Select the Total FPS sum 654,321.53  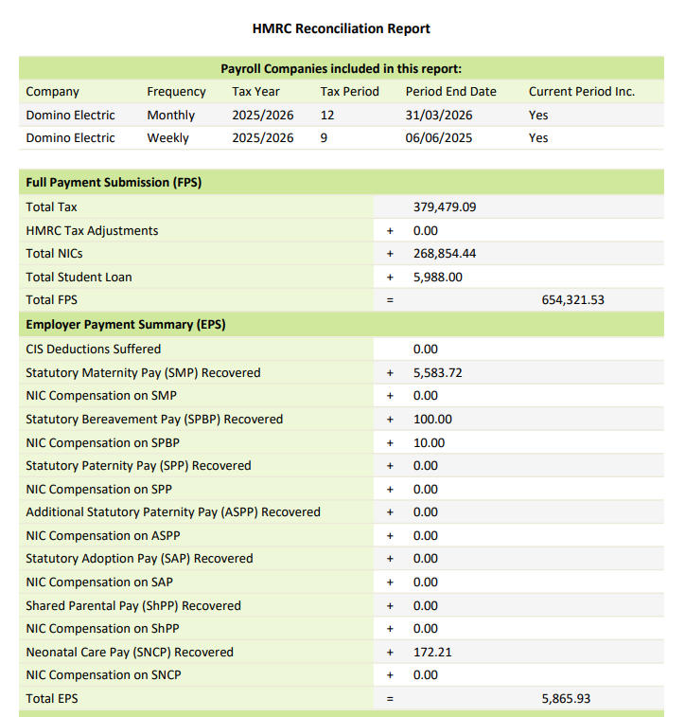(572, 299)
